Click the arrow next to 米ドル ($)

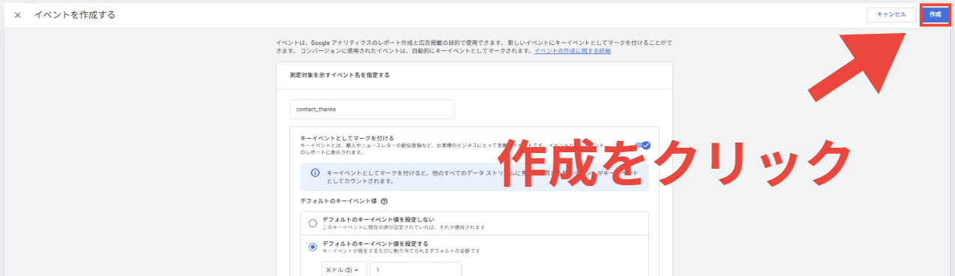pyautogui.click(x=357, y=270)
